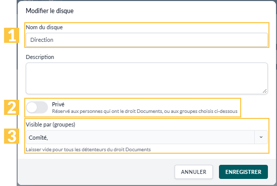Image resolution: width=277 pixels, height=186 pixels.
Task: Click the Nom du disque field containing Direction
Action: coord(147,40)
